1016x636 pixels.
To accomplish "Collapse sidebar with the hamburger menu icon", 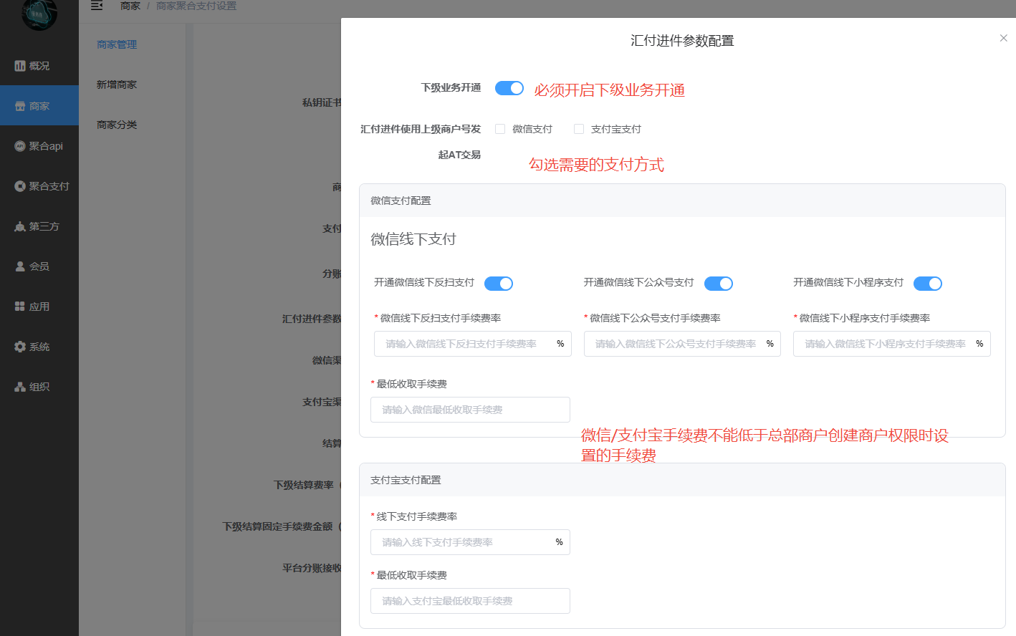I will (97, 6).
